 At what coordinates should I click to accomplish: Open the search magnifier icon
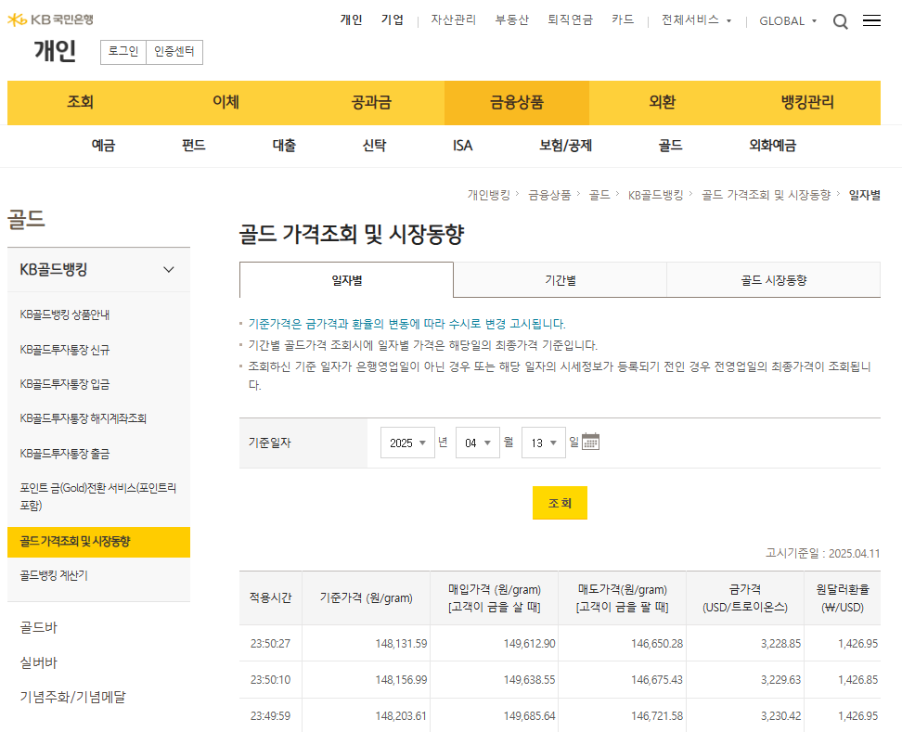coord(841,22)
